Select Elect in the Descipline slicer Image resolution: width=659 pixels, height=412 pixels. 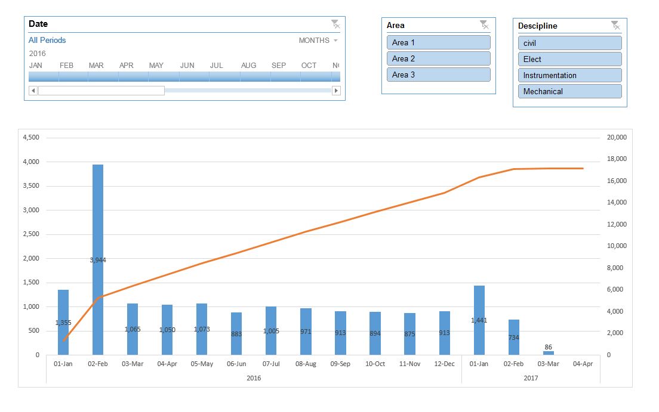point(569,59)
